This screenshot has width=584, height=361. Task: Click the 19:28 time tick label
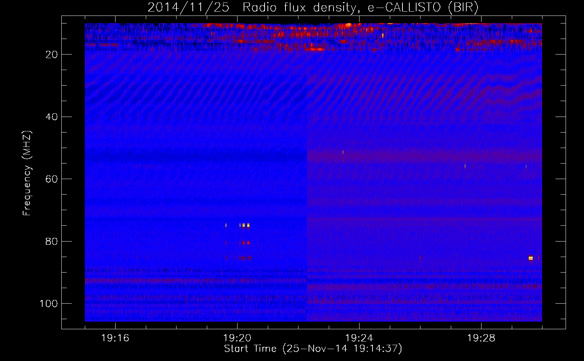click(481, 338)
